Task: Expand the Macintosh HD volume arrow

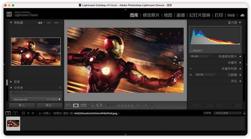Action: click(x=59, y=99)
